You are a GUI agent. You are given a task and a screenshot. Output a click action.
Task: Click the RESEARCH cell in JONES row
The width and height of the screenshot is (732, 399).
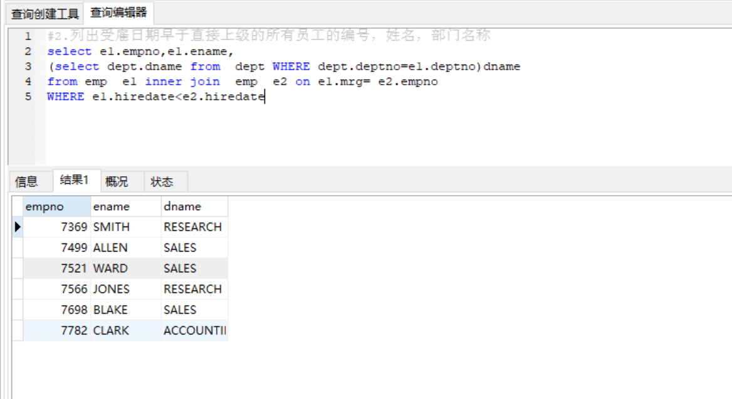coord(193,289)
